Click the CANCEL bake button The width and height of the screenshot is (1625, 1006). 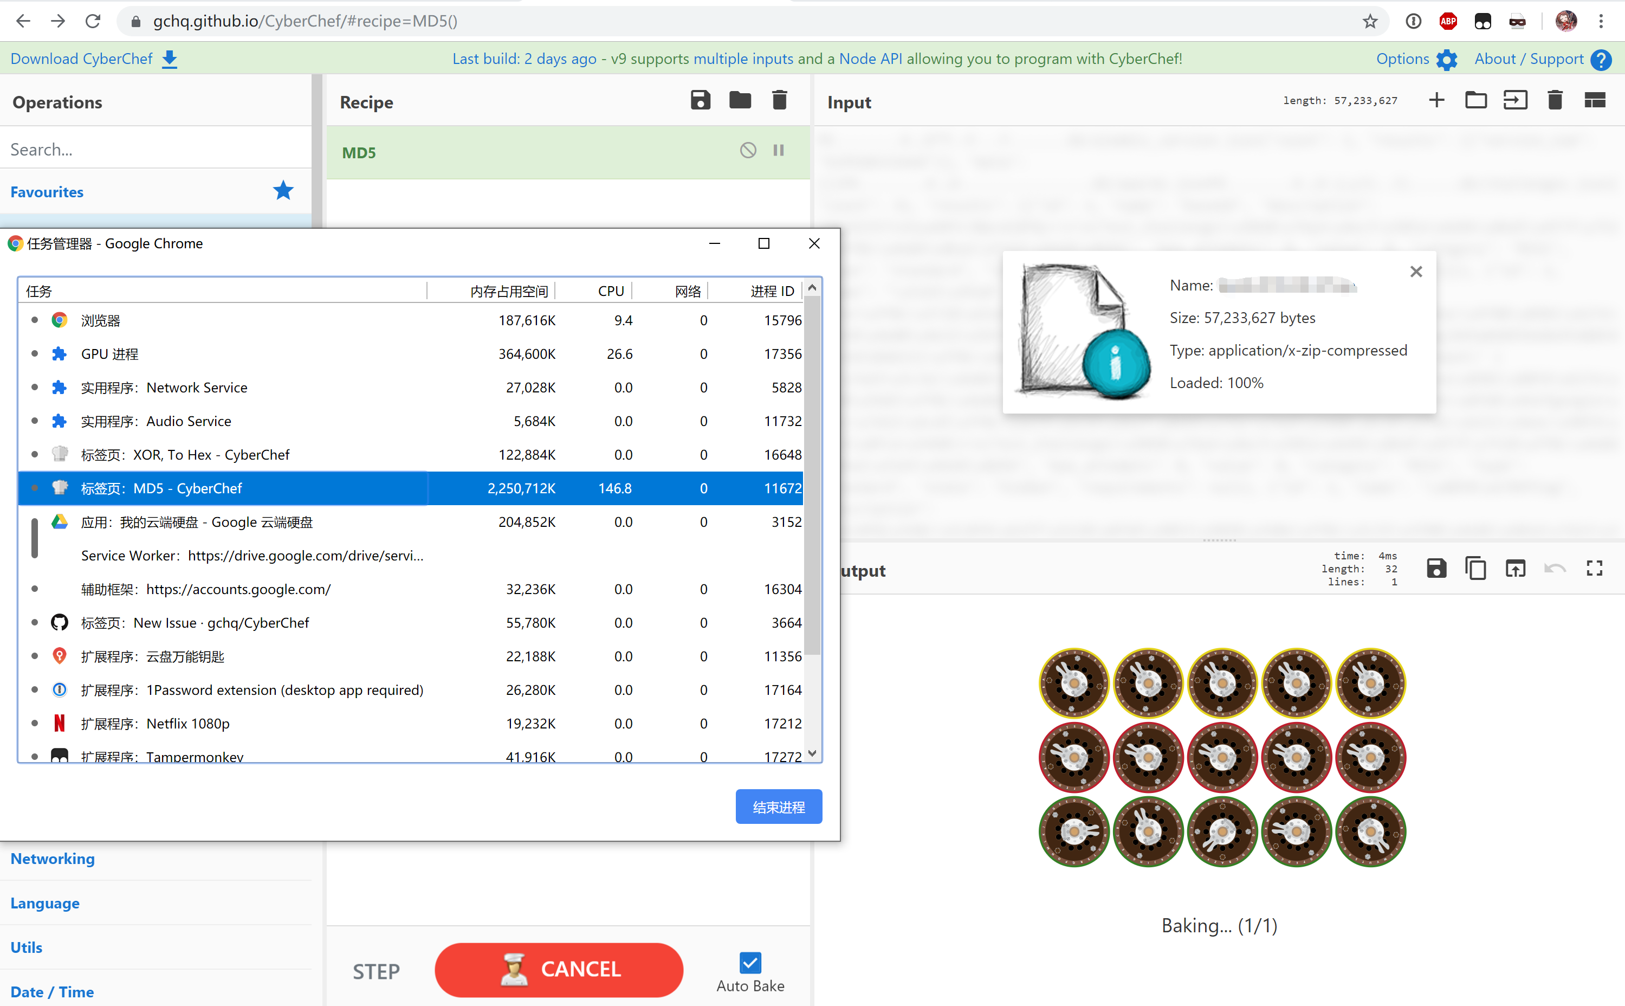pyautogui.click(x=559, y=969)
